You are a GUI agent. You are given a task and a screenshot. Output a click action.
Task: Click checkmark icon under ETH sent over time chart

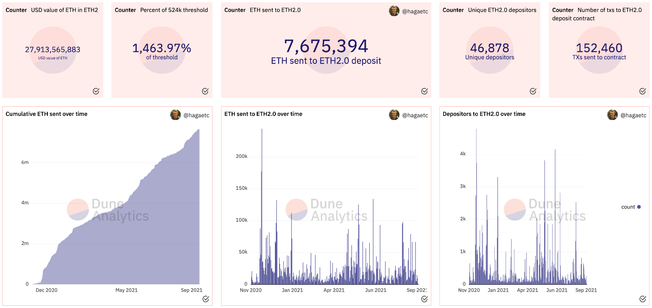(x=424, y=299)
